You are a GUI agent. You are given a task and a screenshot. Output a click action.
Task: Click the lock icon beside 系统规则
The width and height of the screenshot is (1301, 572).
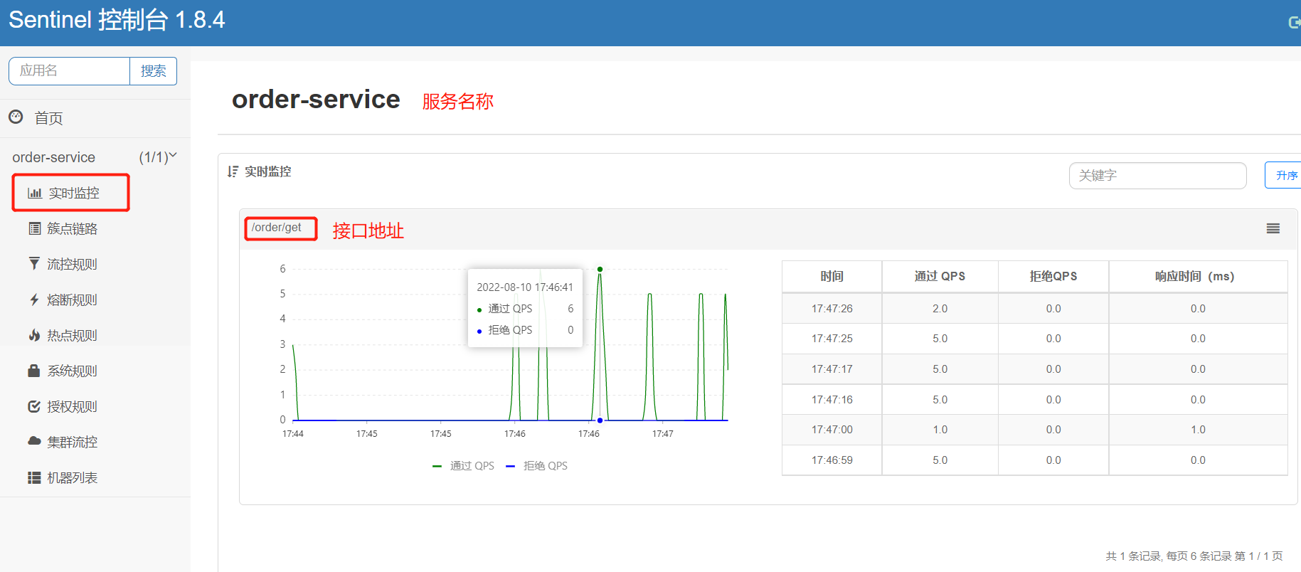pos(33,371)
